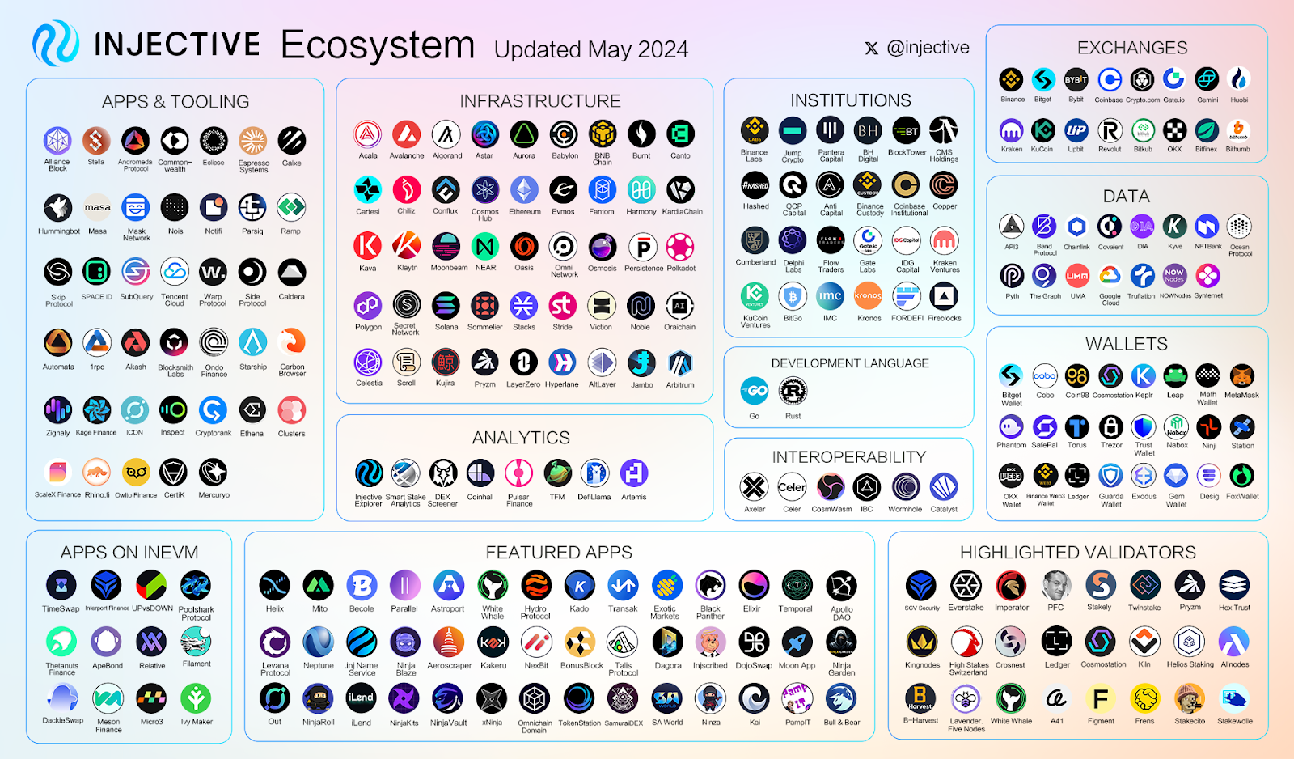The image size is (1294, 759).
Task: Open the Chainlink icon in Data
Action: [x=1076, y=227]
